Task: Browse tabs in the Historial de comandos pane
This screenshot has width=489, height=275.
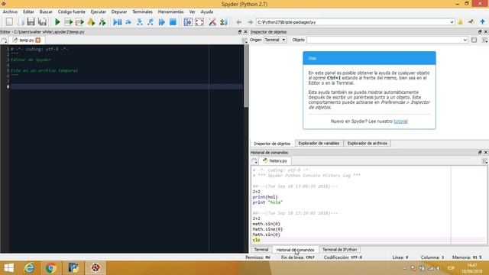Action: pos(254,161)
